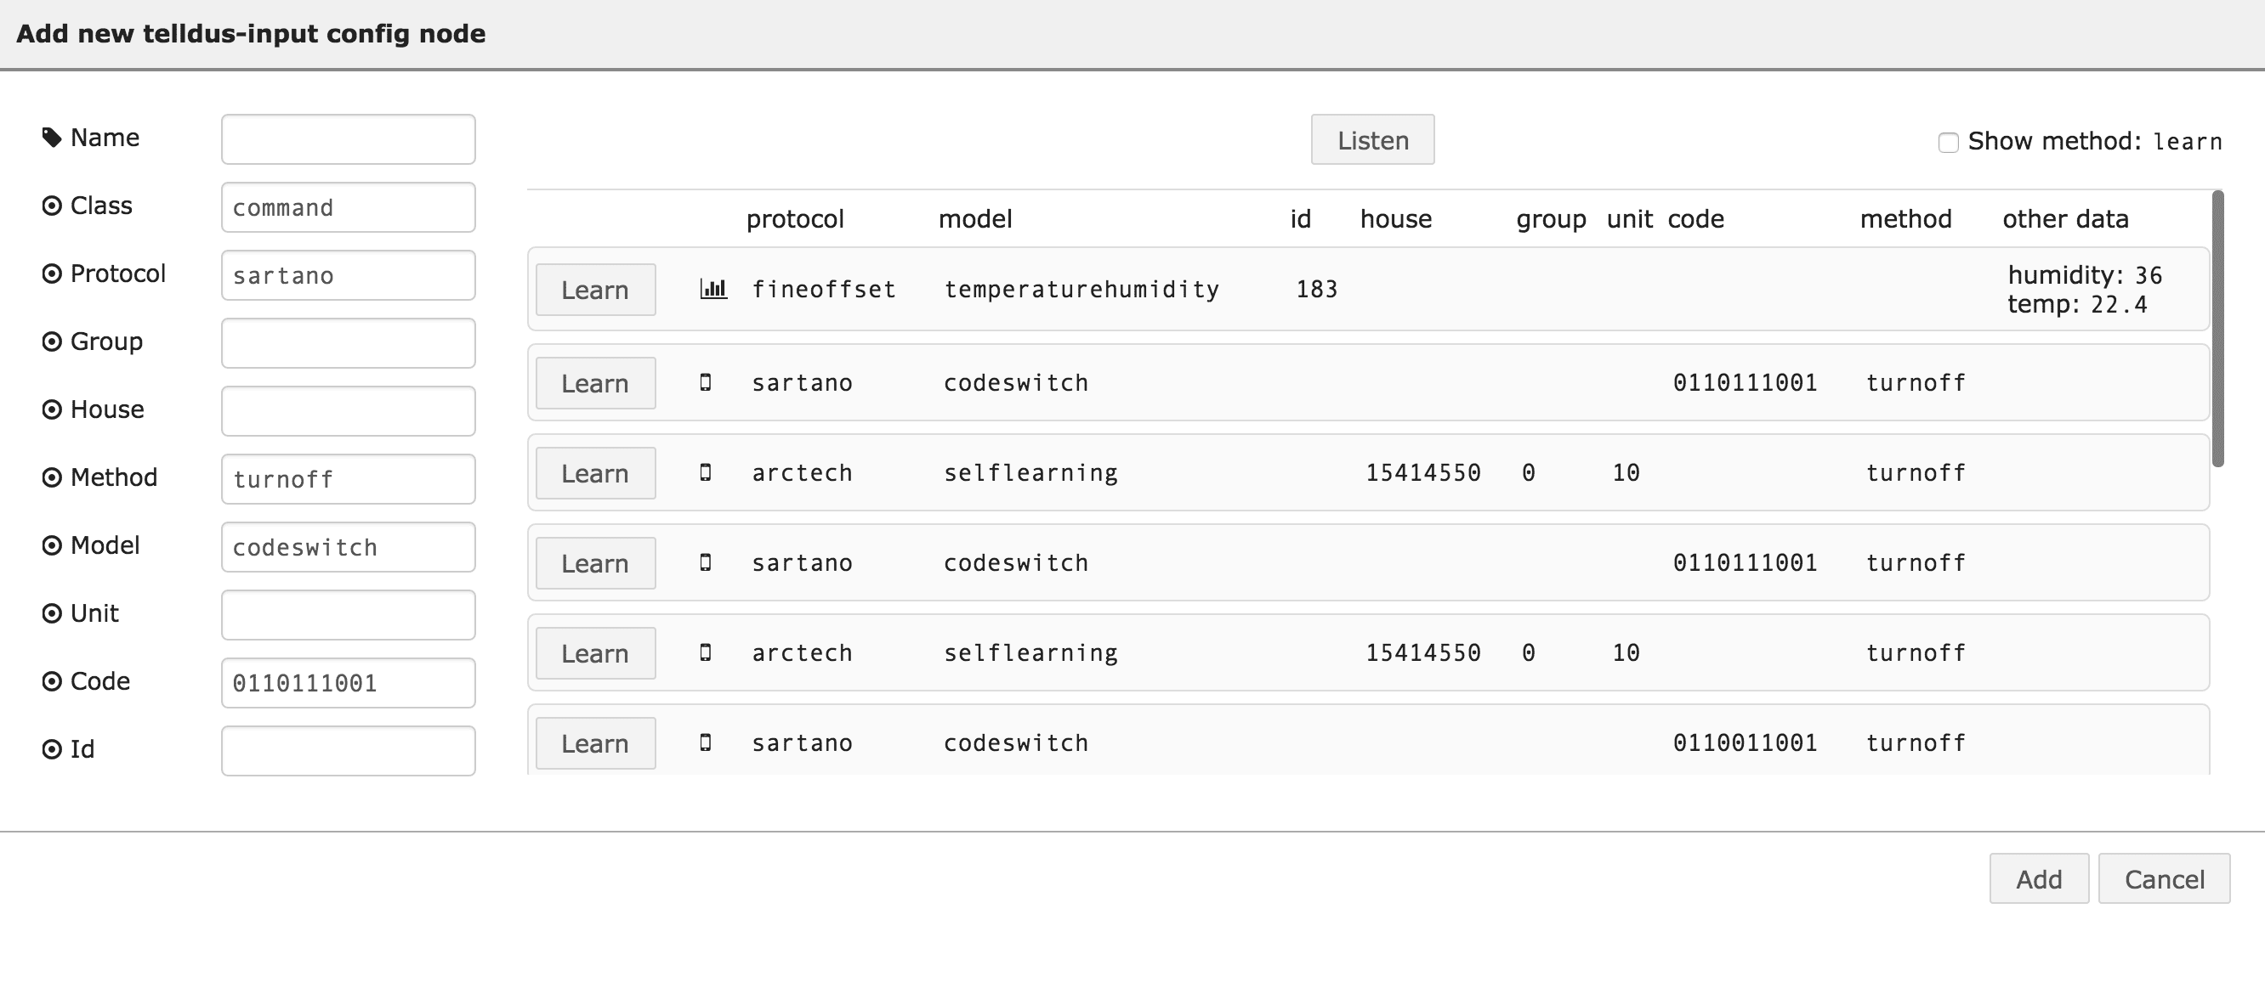Click inside the Name input field
Screen dimensions: 2265x982
pos(349,138)
